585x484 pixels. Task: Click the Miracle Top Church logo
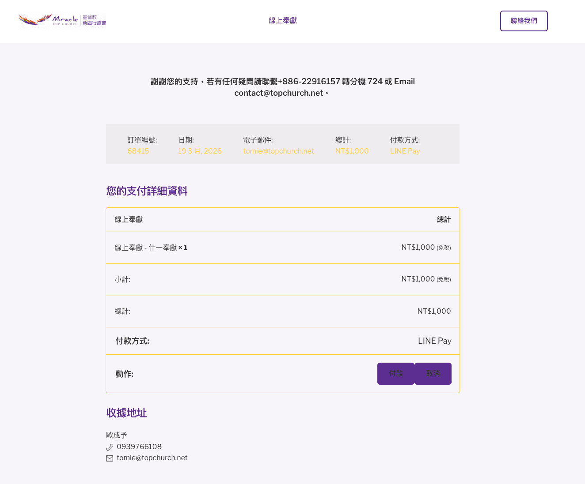point(62,20)
